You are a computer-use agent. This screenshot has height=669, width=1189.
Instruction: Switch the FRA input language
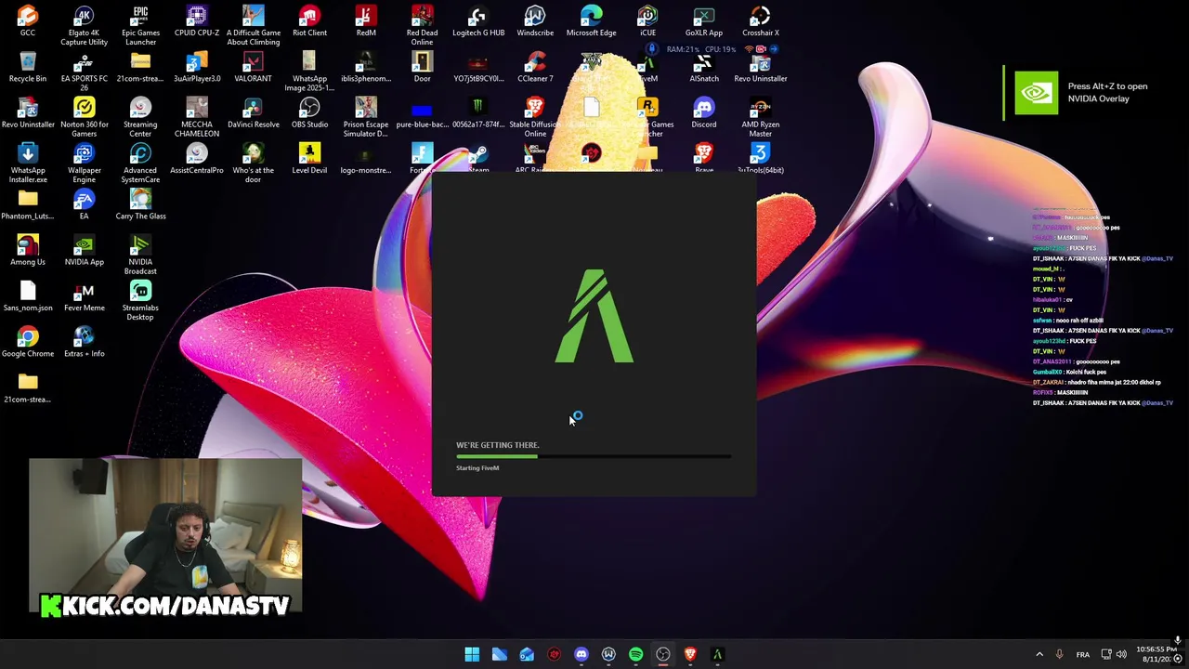[1082, 655]
